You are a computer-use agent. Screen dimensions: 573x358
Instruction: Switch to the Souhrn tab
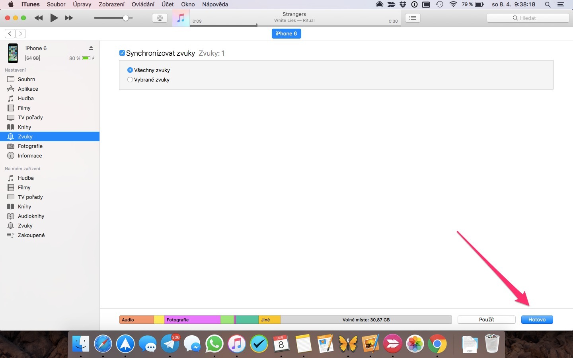click(x=25, y=79)
